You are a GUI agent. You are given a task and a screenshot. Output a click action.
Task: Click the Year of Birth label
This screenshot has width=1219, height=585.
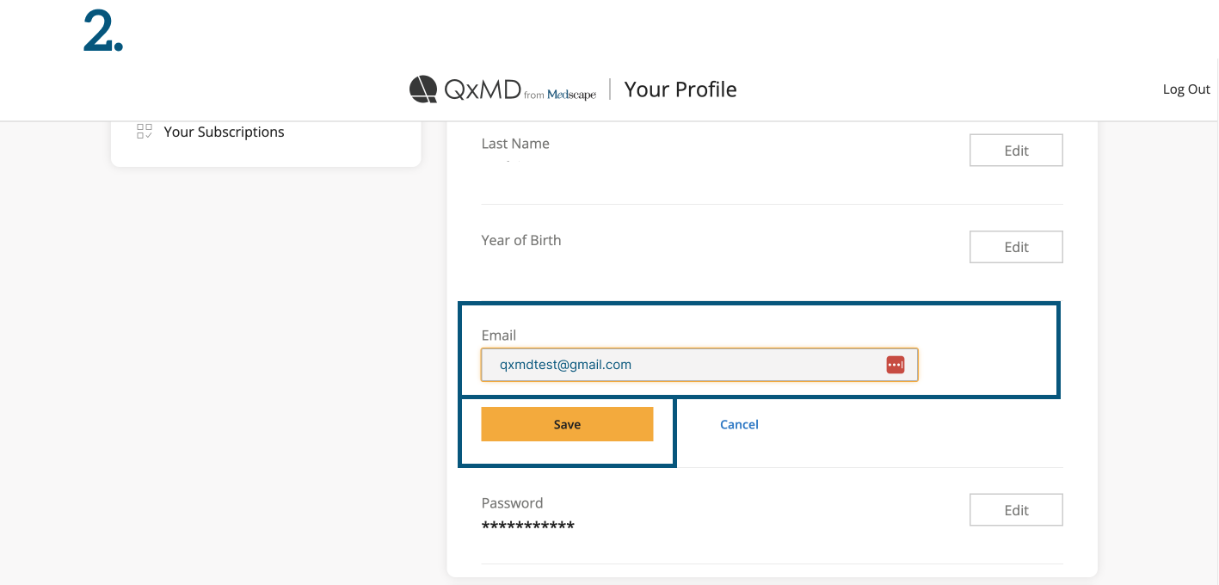click(x=521, y=240)
